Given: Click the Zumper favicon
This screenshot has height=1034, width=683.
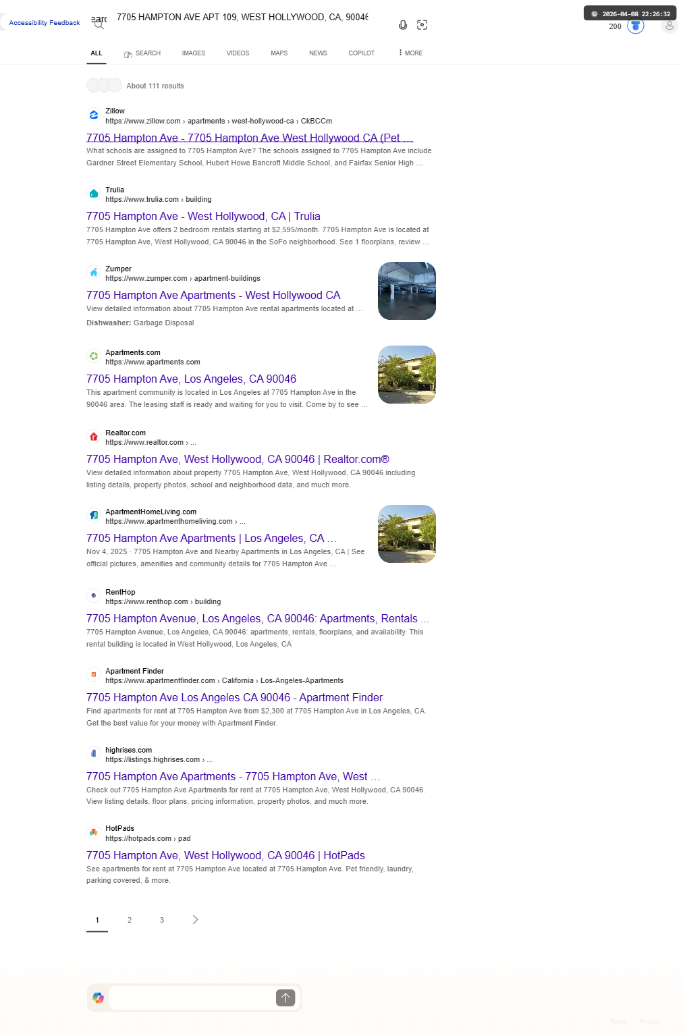Looking at the screenshot, I should 94,273.
